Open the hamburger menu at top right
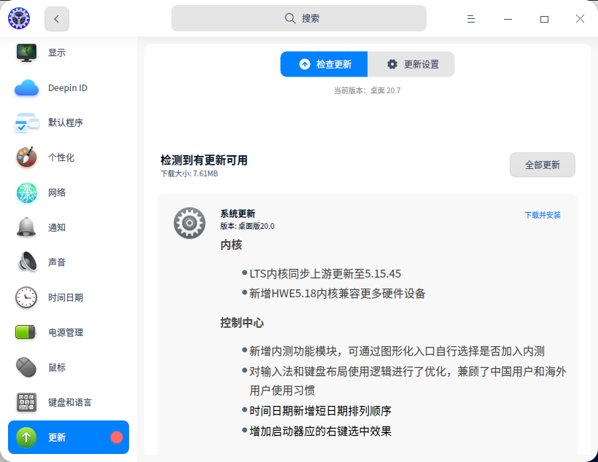 pos(471,18)
